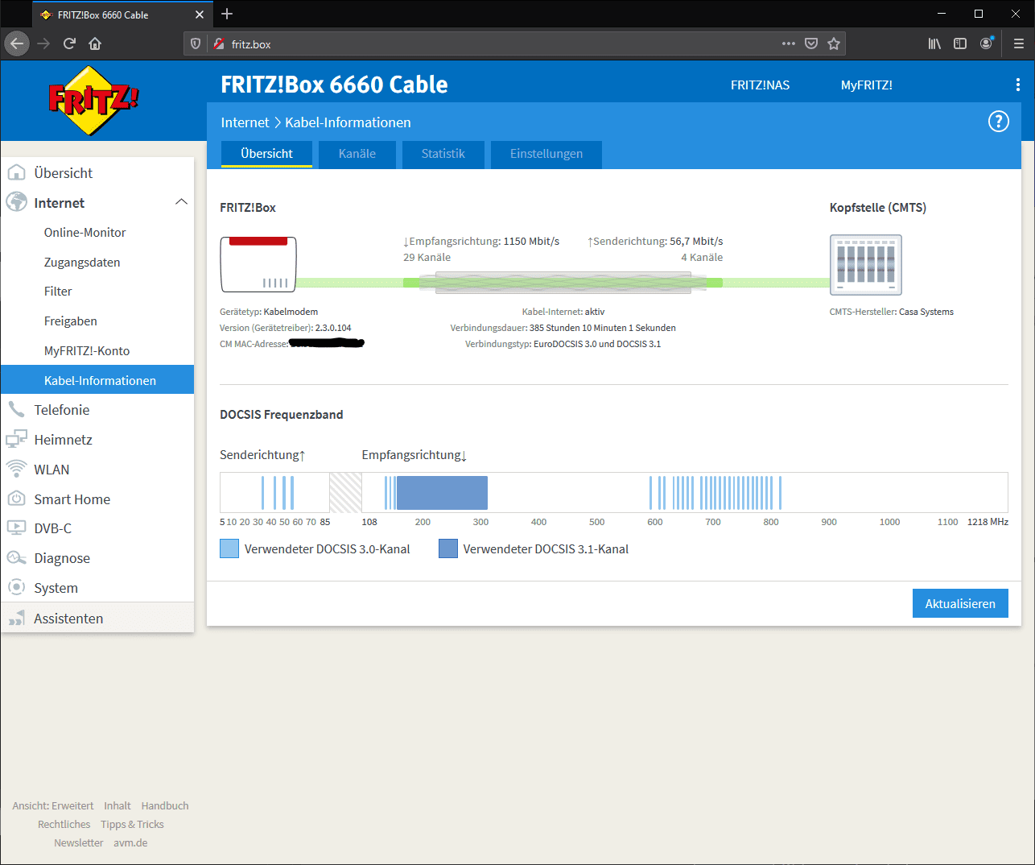
Task: Click the Empfangsrichtung 1150 Mbit/s value
Action: point(531,241)
